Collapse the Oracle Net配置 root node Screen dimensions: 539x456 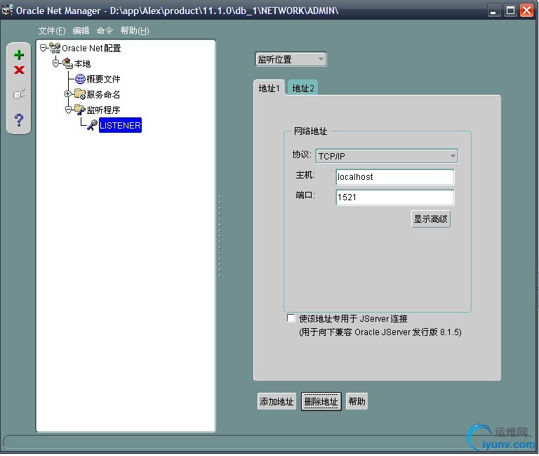(43, 48)
